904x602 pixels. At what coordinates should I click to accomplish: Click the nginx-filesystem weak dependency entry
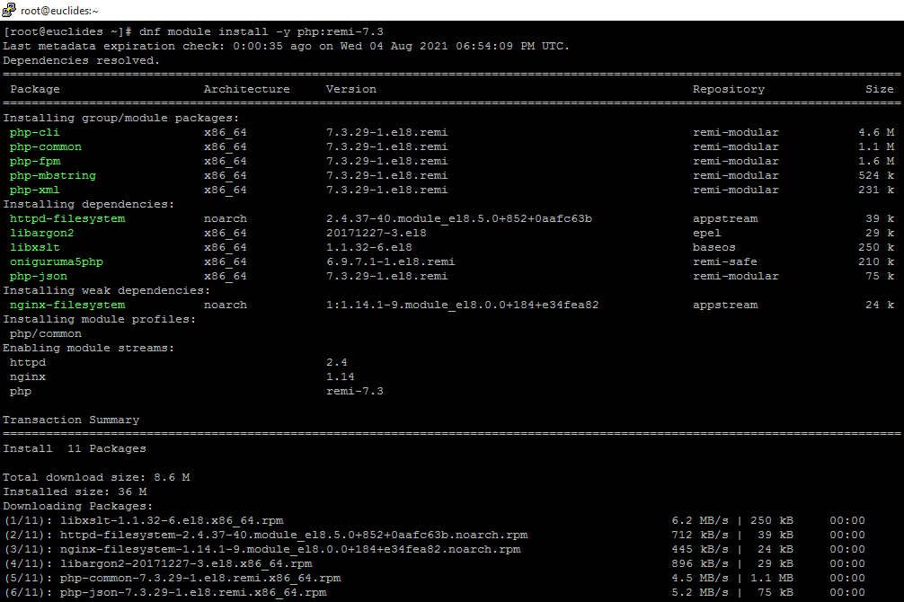point(67,305)
